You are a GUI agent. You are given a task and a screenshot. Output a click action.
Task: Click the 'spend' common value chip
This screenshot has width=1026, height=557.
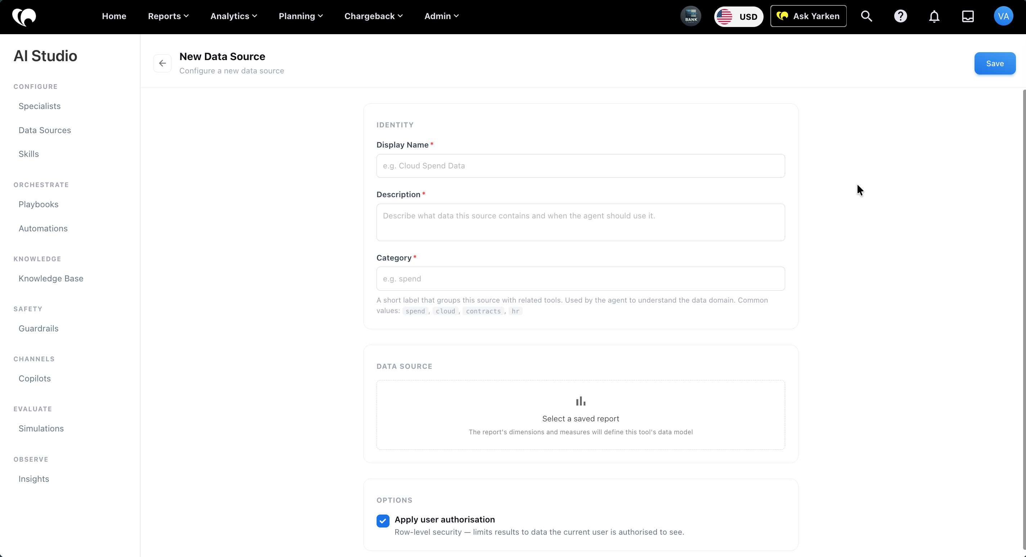[x=415, y=311]
